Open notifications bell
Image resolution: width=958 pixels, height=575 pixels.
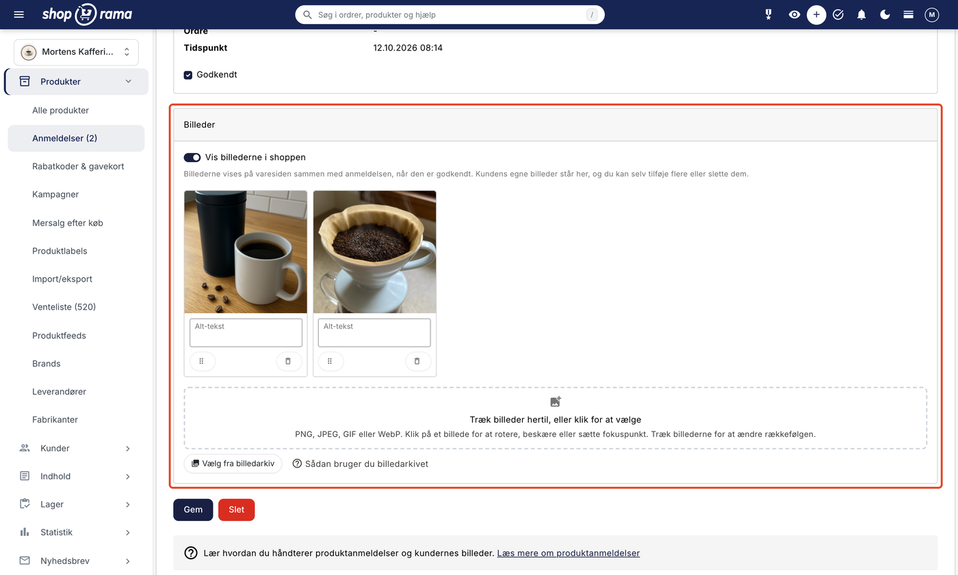pos(862,14)
